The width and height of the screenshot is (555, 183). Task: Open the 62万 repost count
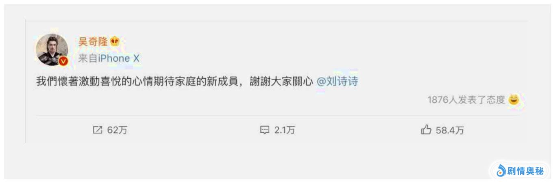tap(117, 130)
